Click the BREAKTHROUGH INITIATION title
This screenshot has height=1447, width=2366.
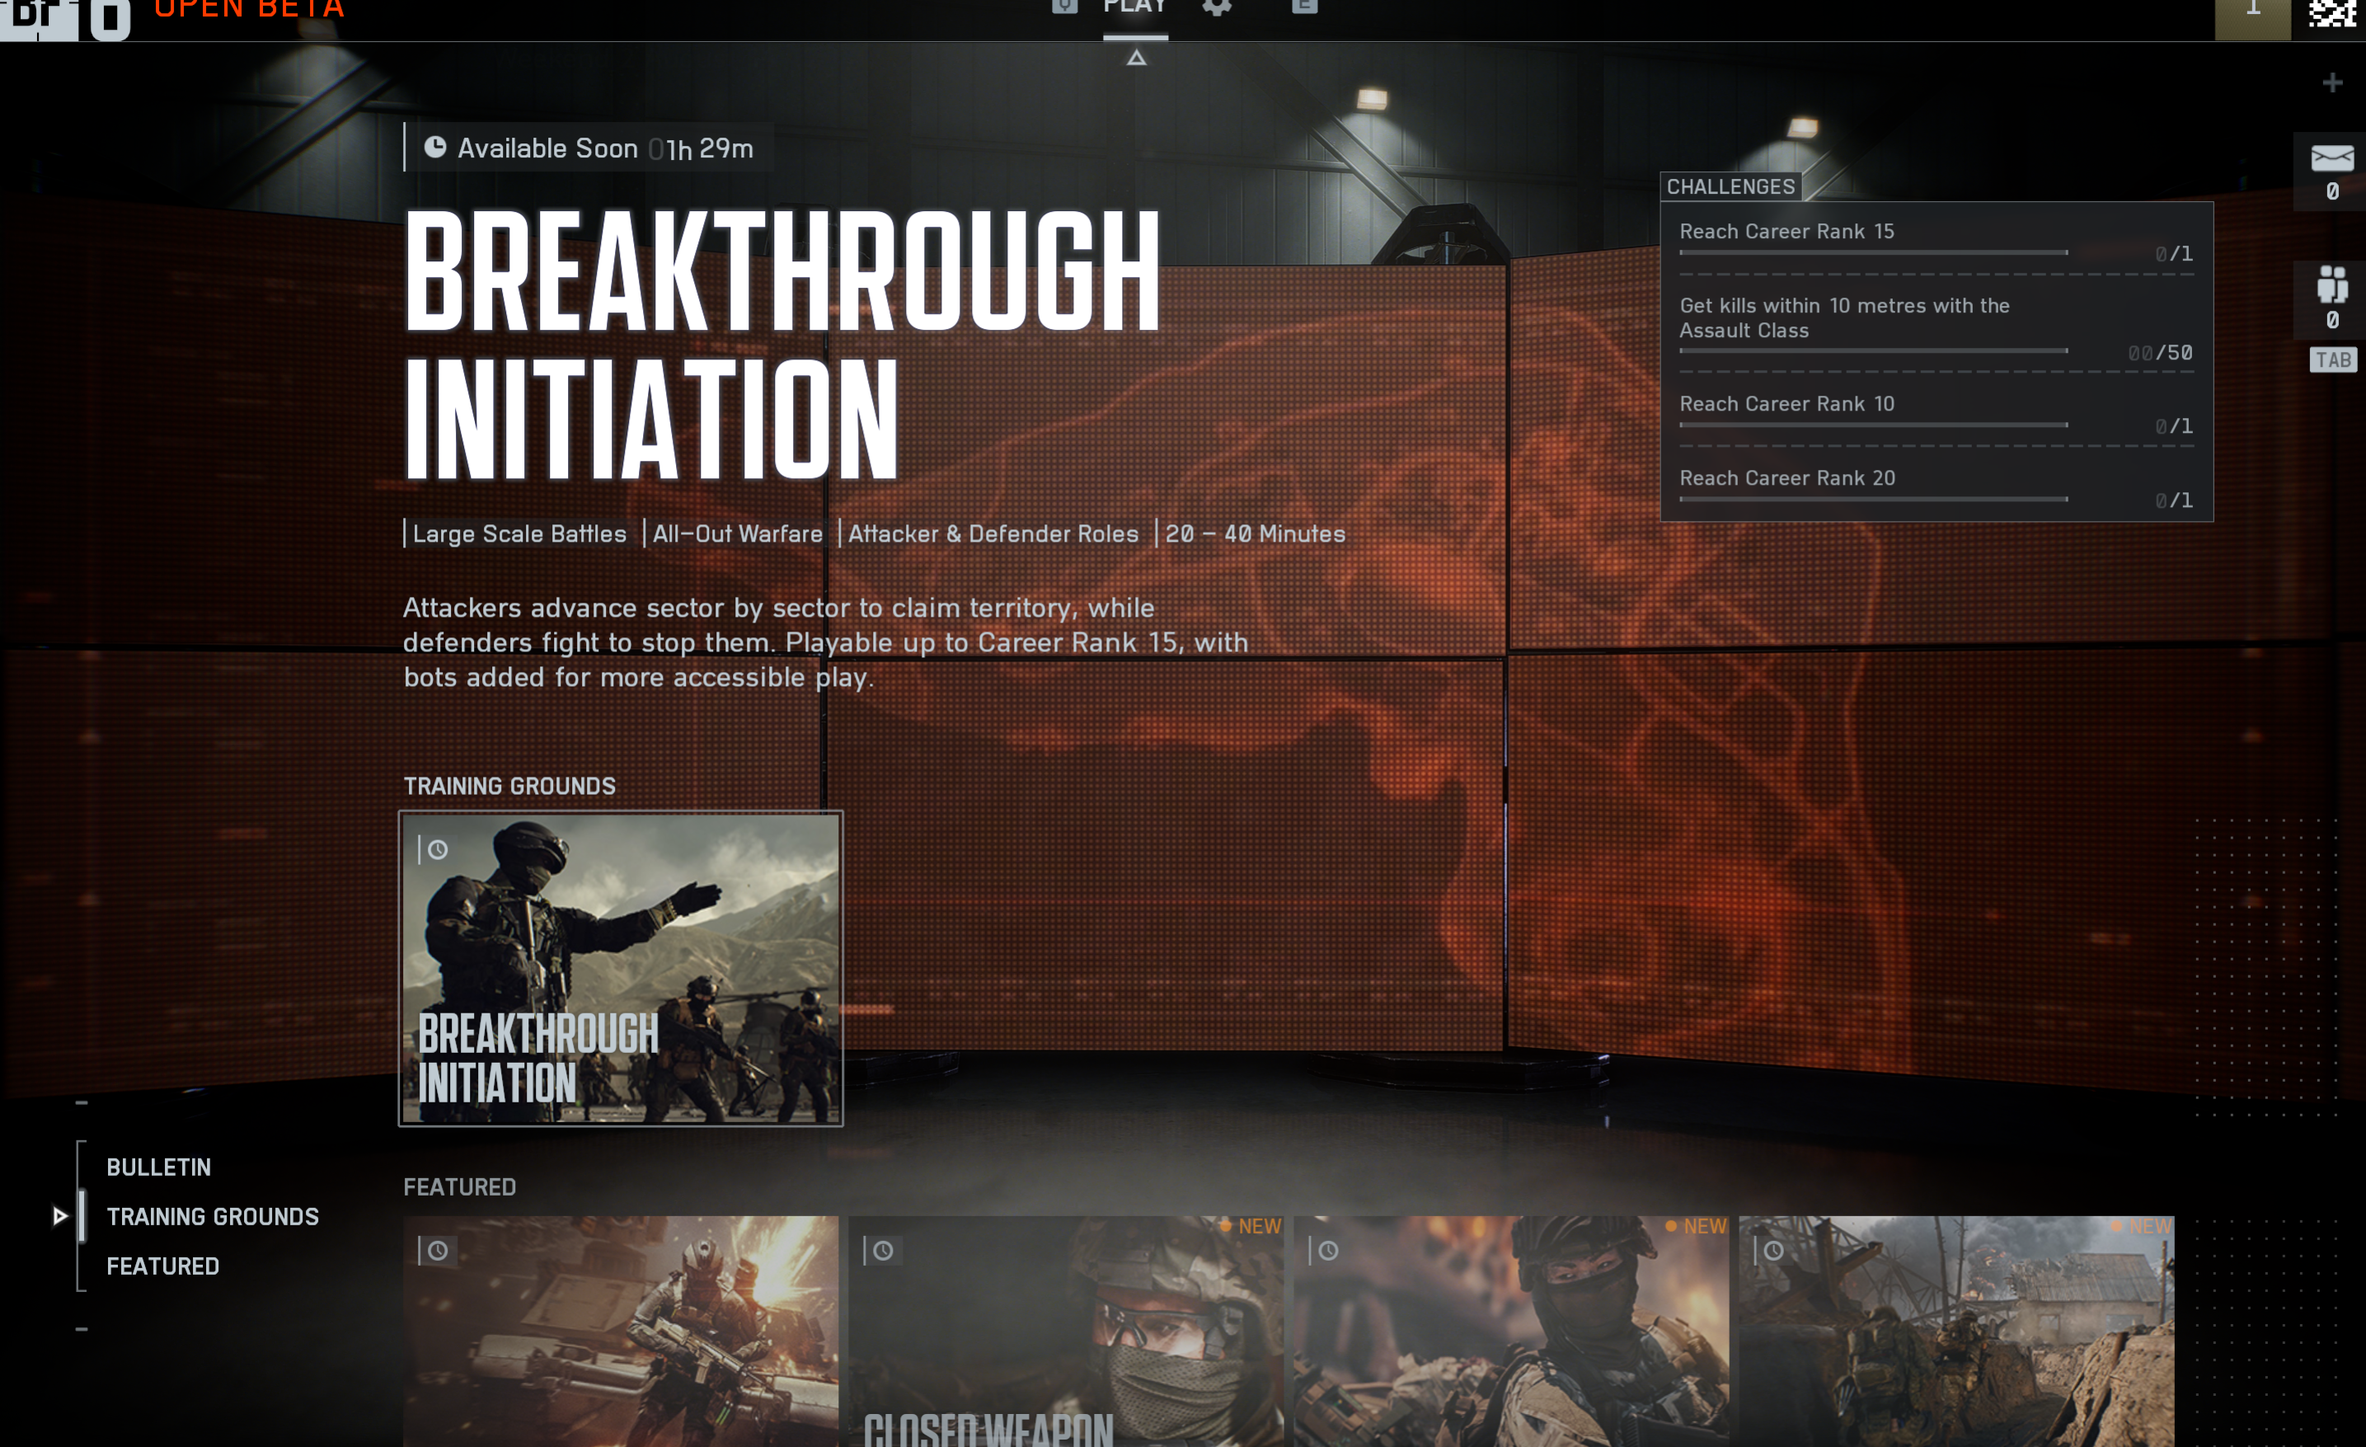click(x=782, y=344)
